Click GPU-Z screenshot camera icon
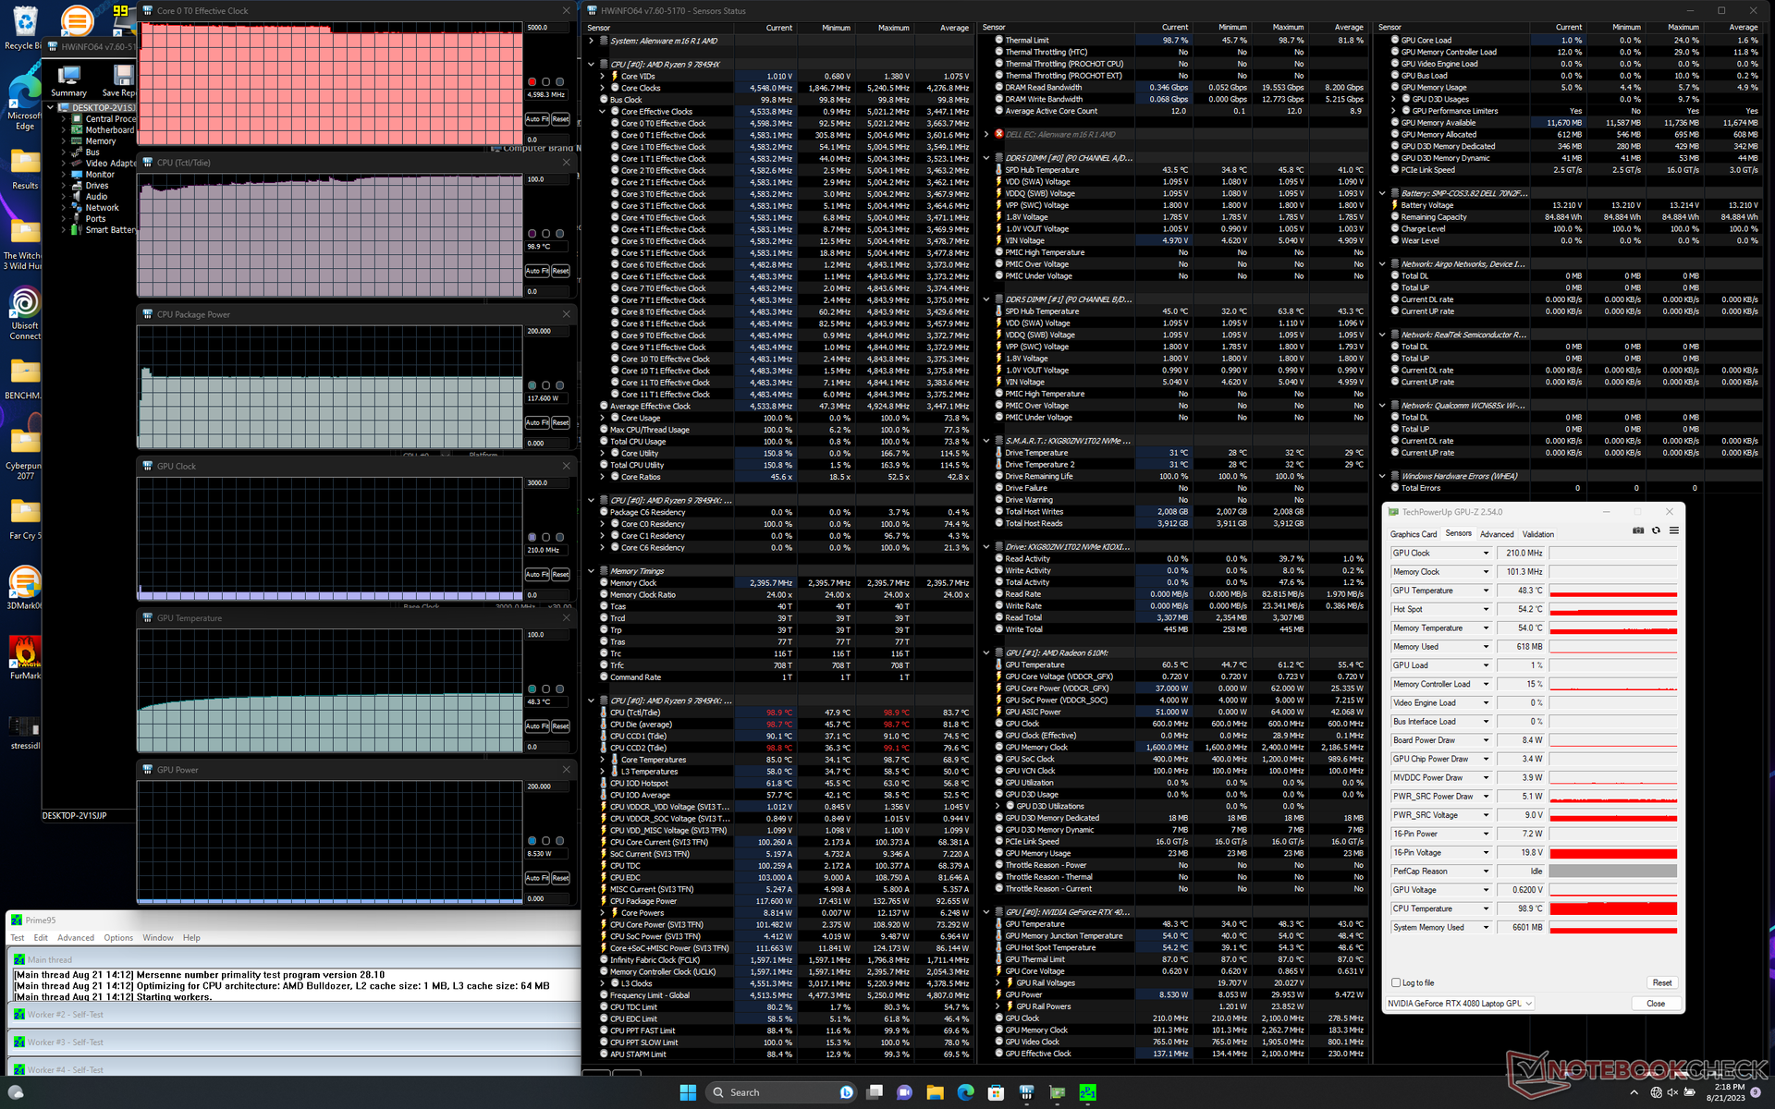 click(1638, 530)
